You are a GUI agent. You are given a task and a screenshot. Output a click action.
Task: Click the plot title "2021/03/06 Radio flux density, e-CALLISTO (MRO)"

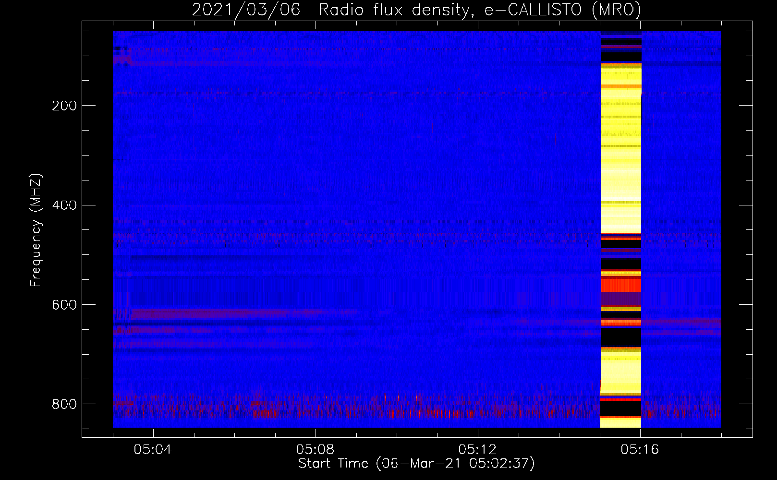point(416,10)
